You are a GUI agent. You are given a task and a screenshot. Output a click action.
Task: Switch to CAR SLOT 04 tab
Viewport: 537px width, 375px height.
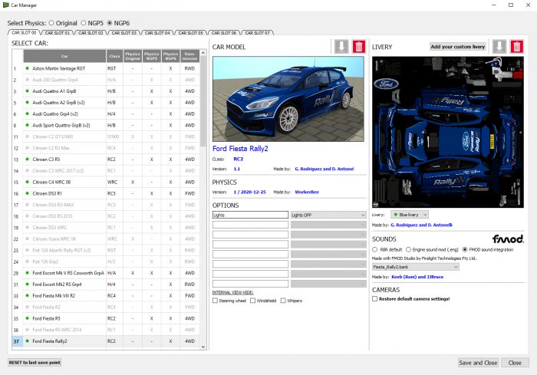click(157, 33)
